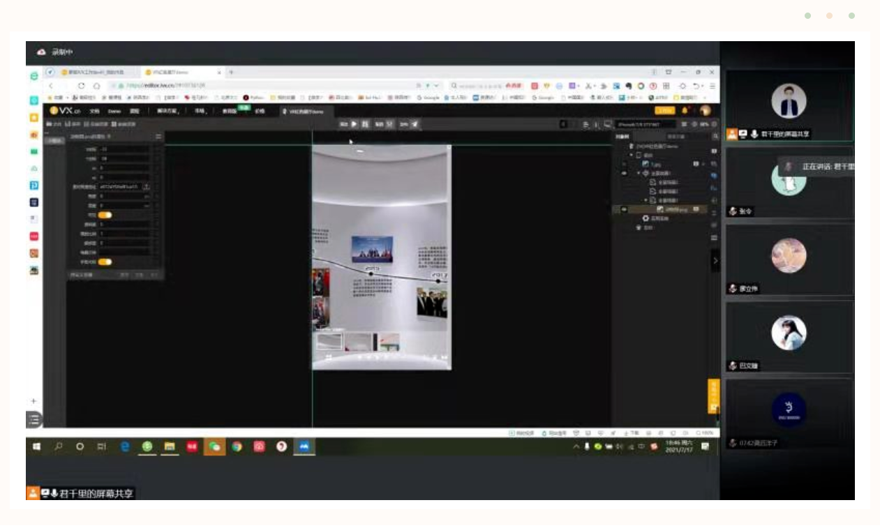
Task: Hide the selected image layer via eye icon
Action: 623,209
